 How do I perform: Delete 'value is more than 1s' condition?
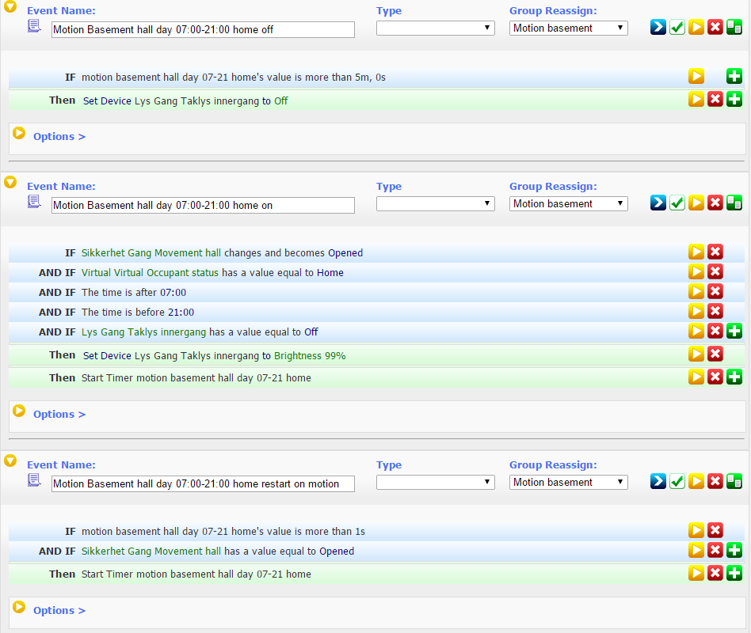click(715, 529)
